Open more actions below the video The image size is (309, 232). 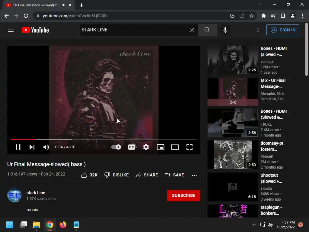(194, 175)
